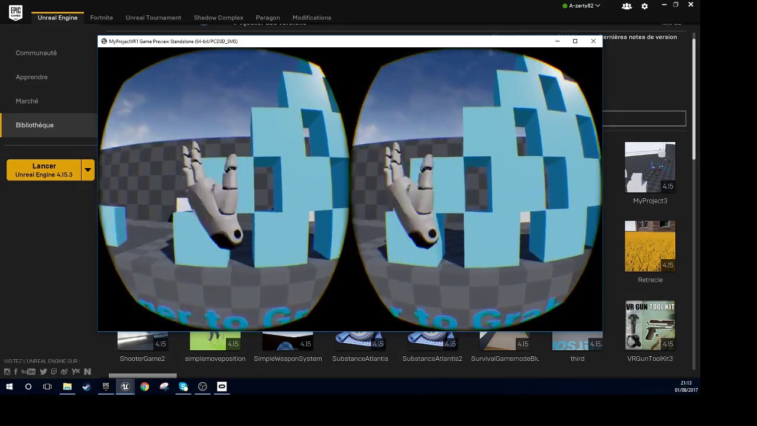The height and width of the screenshot is (426, 757).
Task: Click the SimpleWeaponSystem project label
Action: coord(287,359)
